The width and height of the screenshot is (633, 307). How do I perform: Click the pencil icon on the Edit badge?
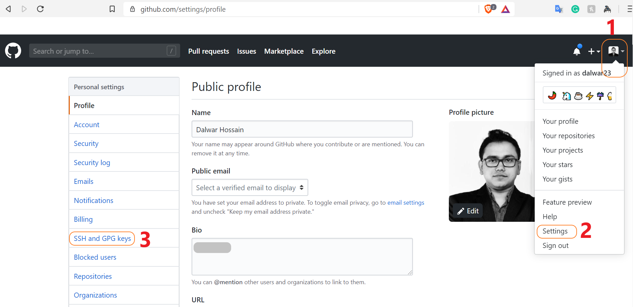461,211
